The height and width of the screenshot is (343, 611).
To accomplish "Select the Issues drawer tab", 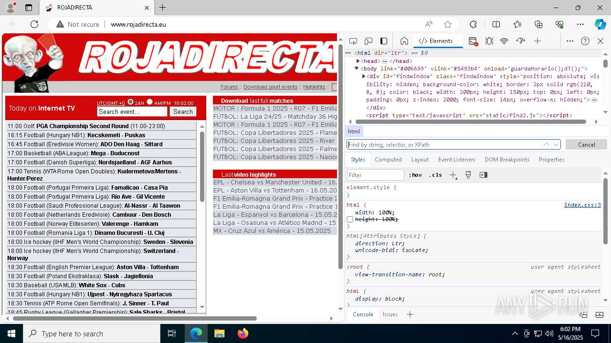I will (x=390, y=314).
